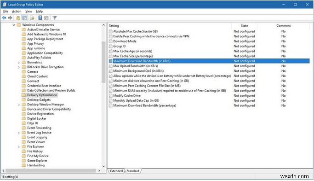Toggle the Show/Hide Action Pane icon
The image size is (314, 181).
pyautogui.click(x=46, y=18)
